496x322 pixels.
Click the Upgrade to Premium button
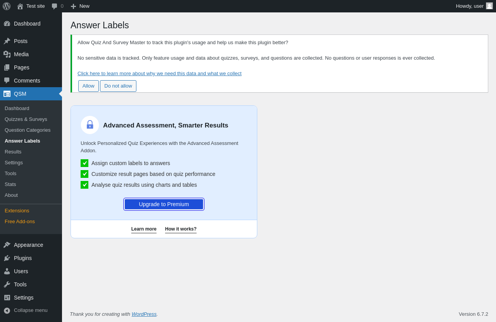click(164, 204)
